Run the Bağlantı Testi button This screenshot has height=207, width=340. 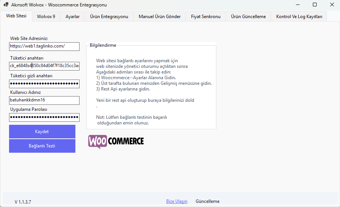click(x=42, y=146)
